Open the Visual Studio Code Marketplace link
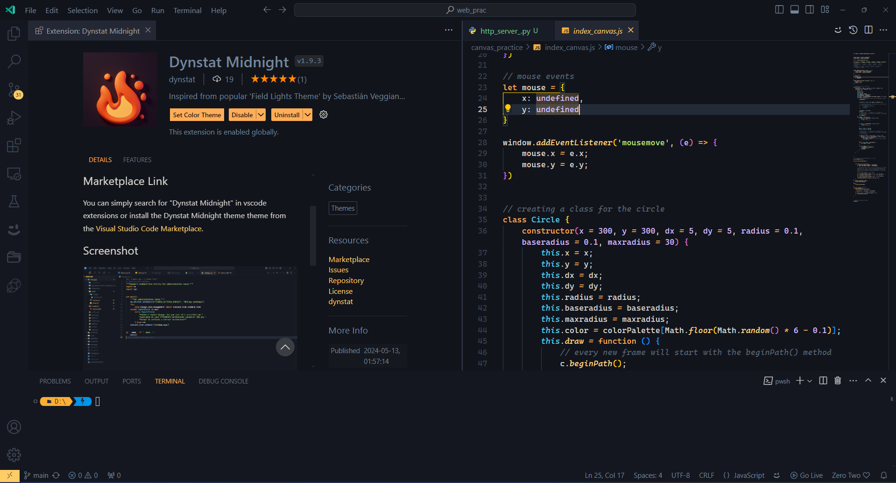 pyautogui.click(x=149, y=228)
